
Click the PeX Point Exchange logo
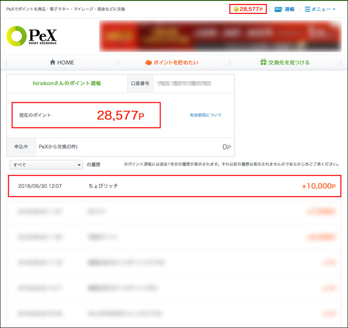31,36
